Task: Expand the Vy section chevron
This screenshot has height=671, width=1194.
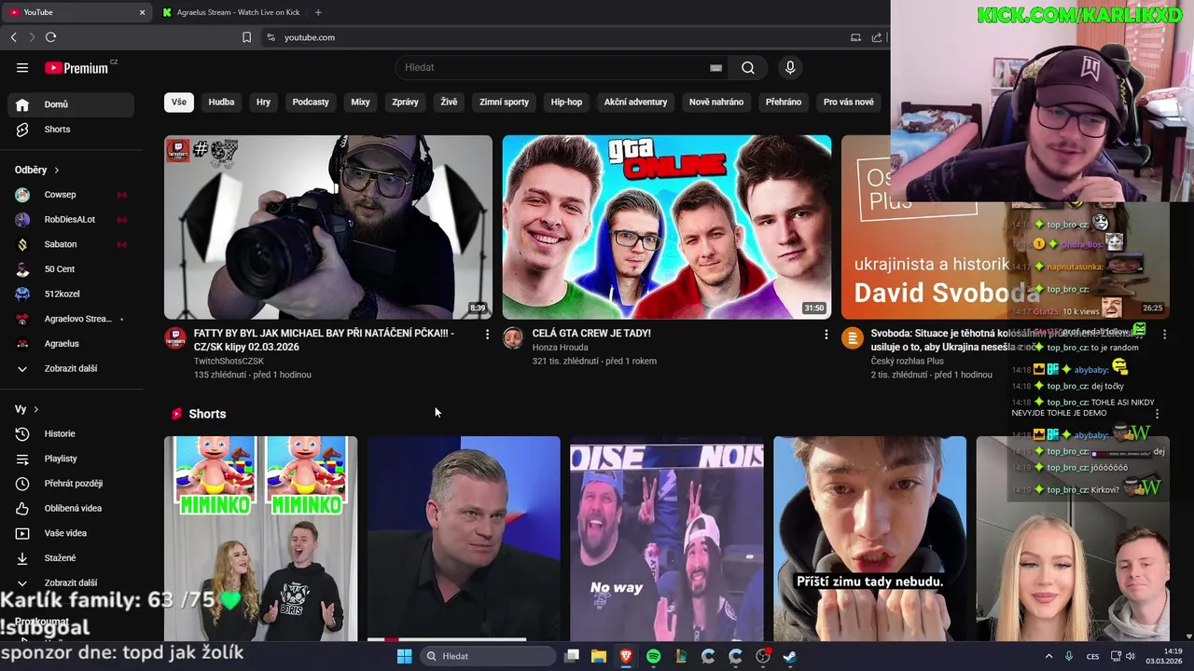Action: click(36, 409)
